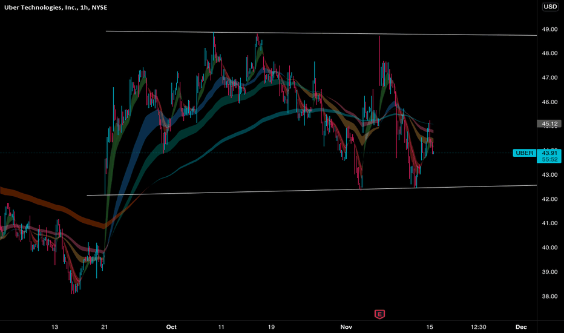
Task: Click the 13 date label on time axis
Action: pos(54,327)
